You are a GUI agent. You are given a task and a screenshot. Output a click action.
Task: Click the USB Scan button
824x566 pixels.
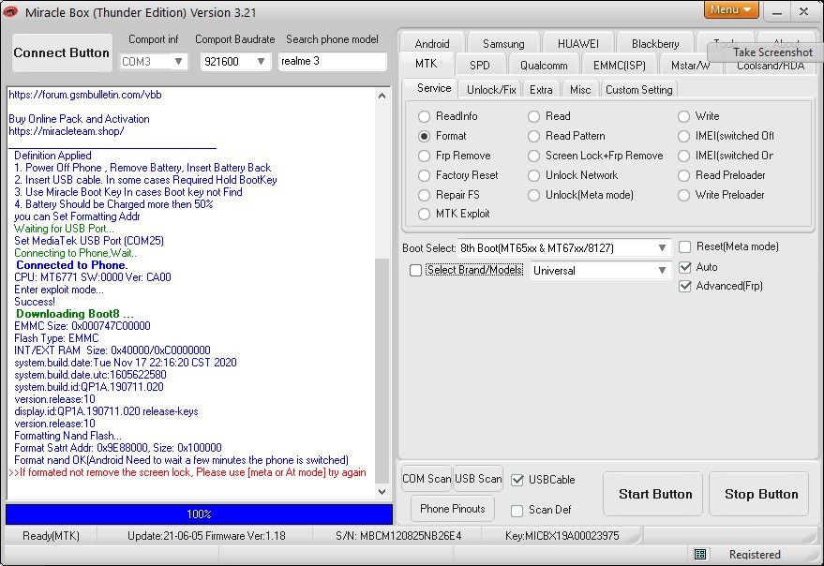pyautogui.click(x=478, y=479)
